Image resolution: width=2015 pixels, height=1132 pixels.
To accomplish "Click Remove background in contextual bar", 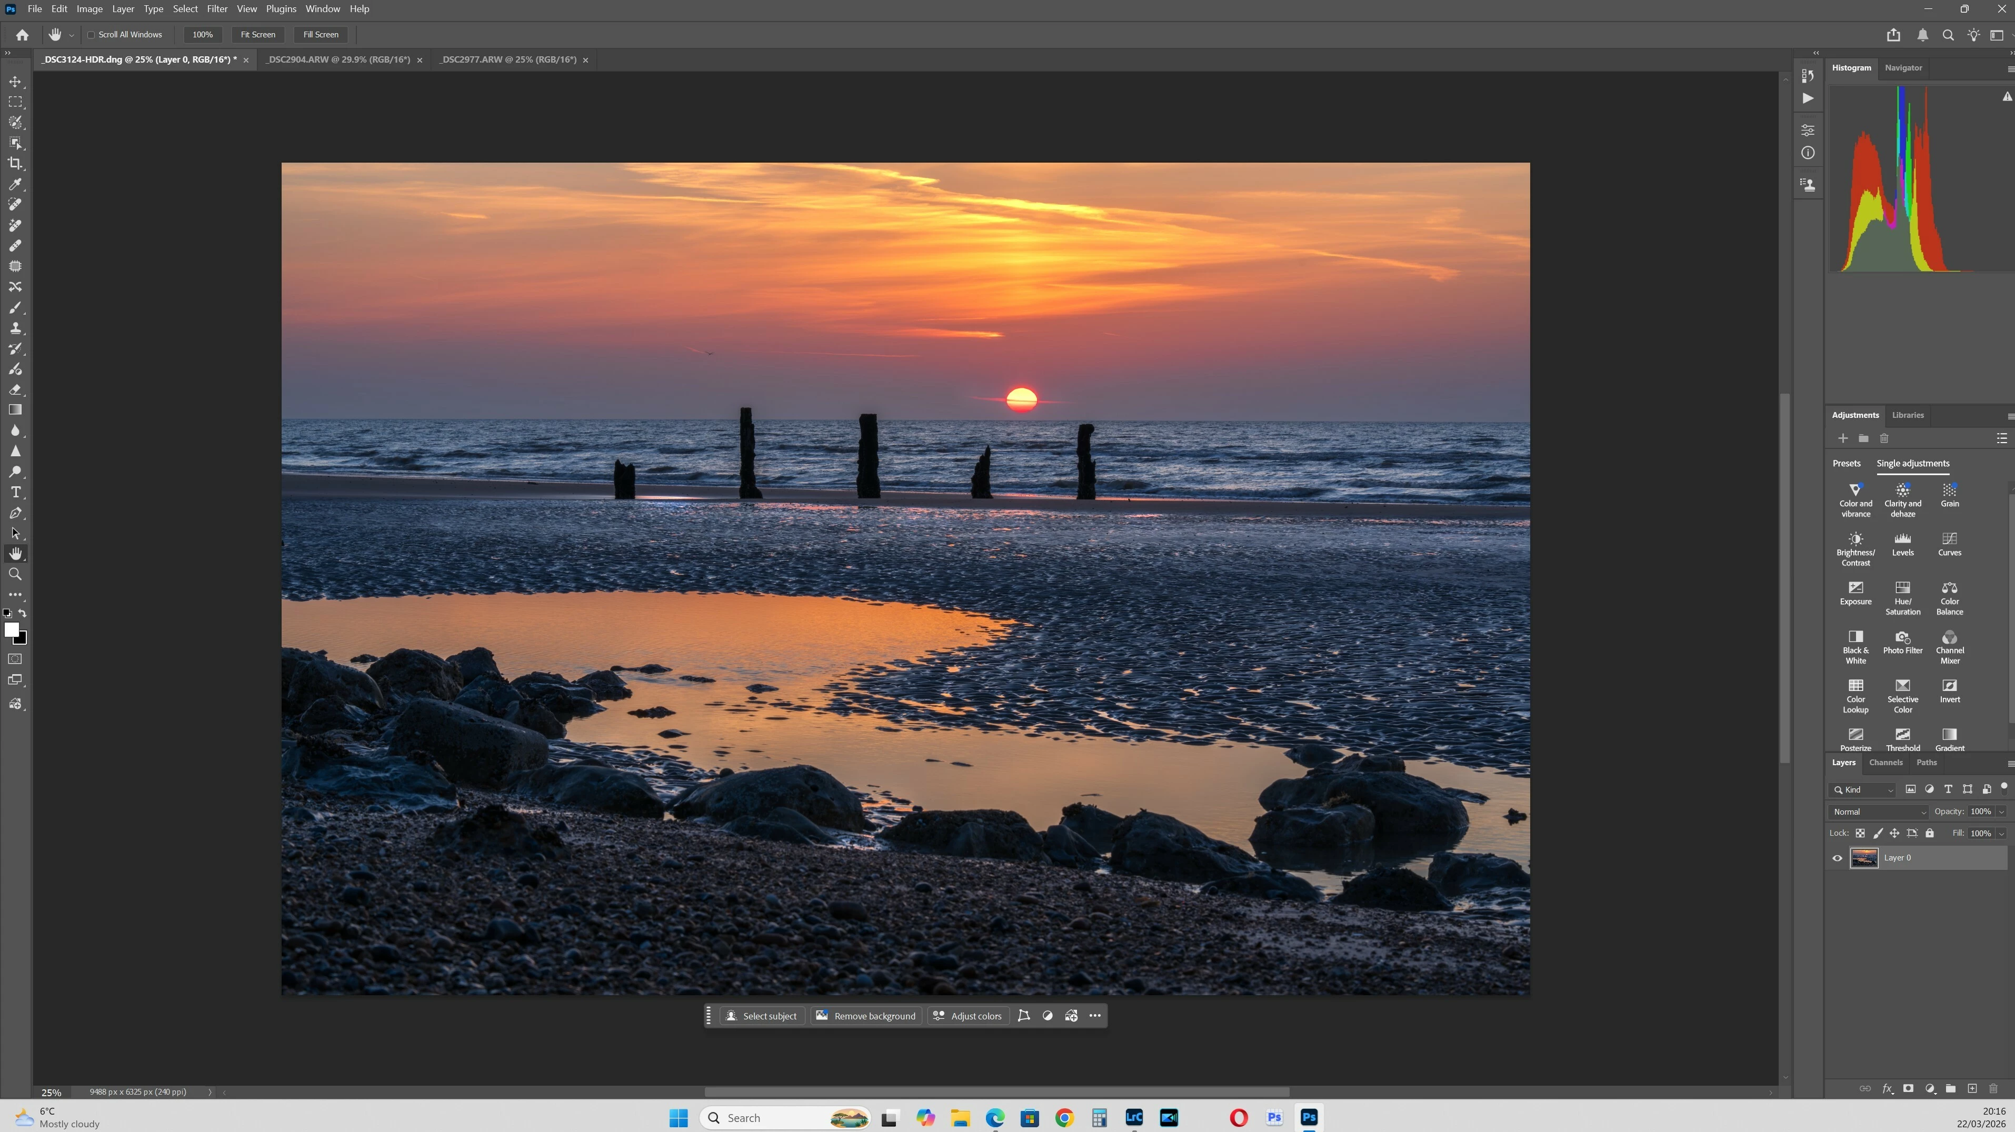I will 866,1016.
